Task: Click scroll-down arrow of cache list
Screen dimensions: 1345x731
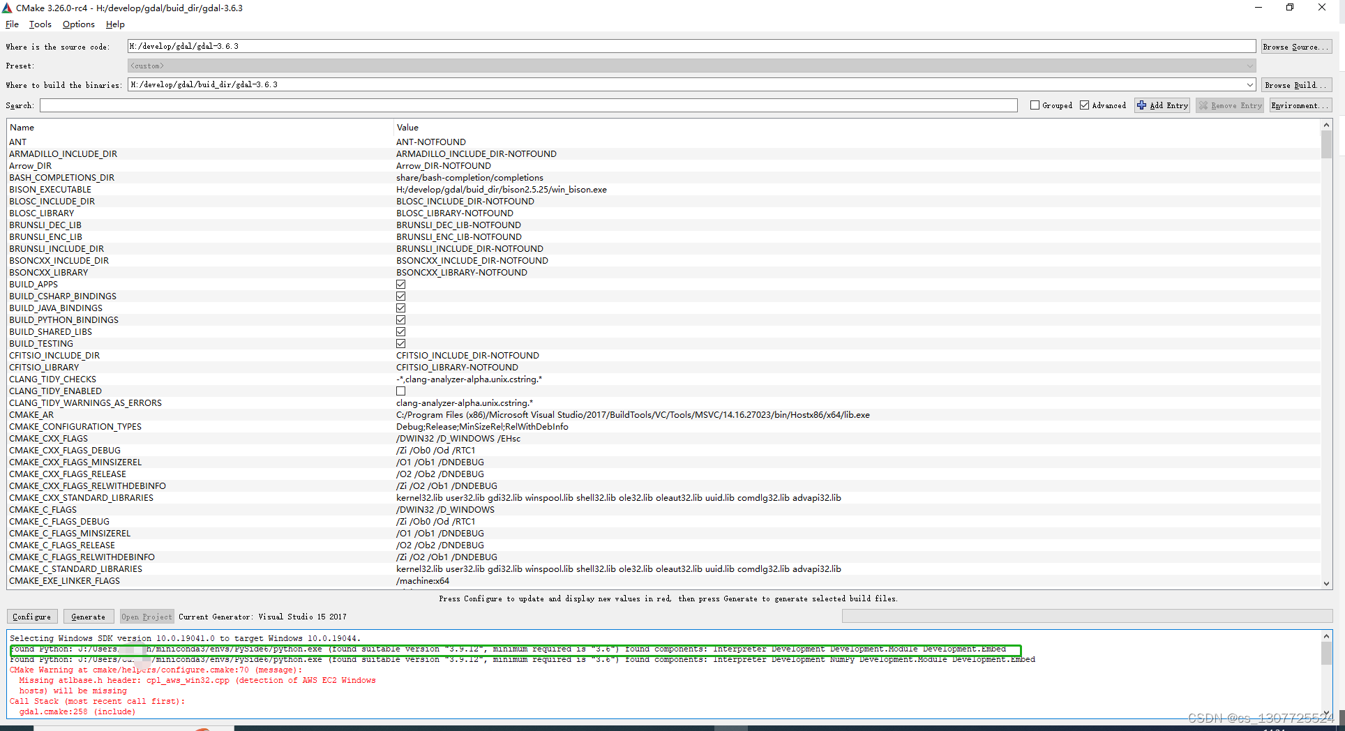Action: tap(1326, 584)
